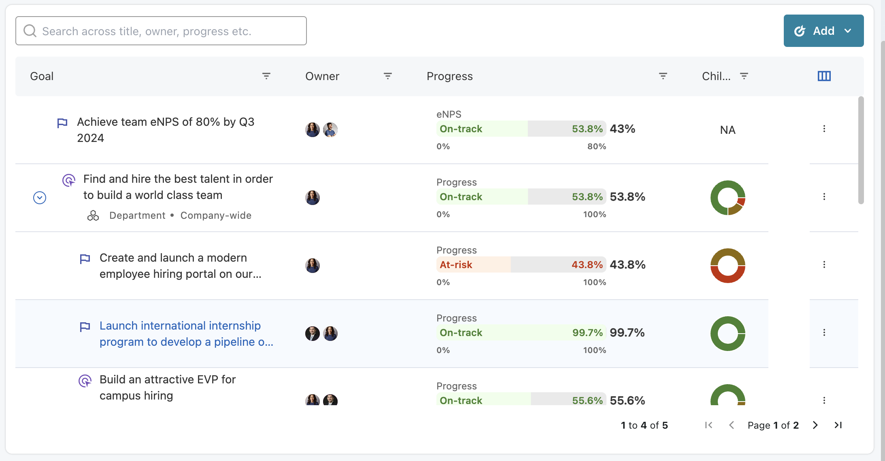This screenshot has width=885, height=461.
Task: Click the table vertical scrollbar
Action: click(861, 150)
